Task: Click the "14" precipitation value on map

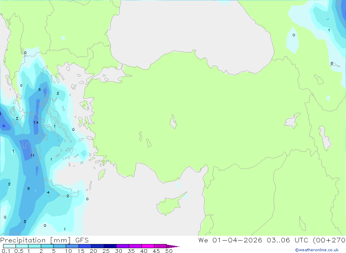Action: (x=36, y=123)
